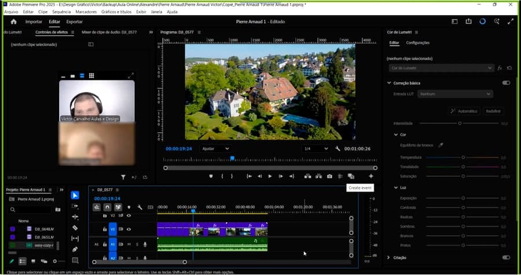Image resolution: width=521 pixels, height=275 pixels.
Task: Go to the Home screen icon
Action: (x=14, y=21)
